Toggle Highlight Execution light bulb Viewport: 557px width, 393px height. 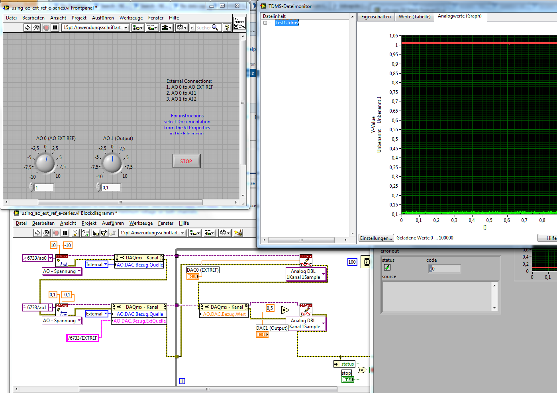[x=75, y=233]
